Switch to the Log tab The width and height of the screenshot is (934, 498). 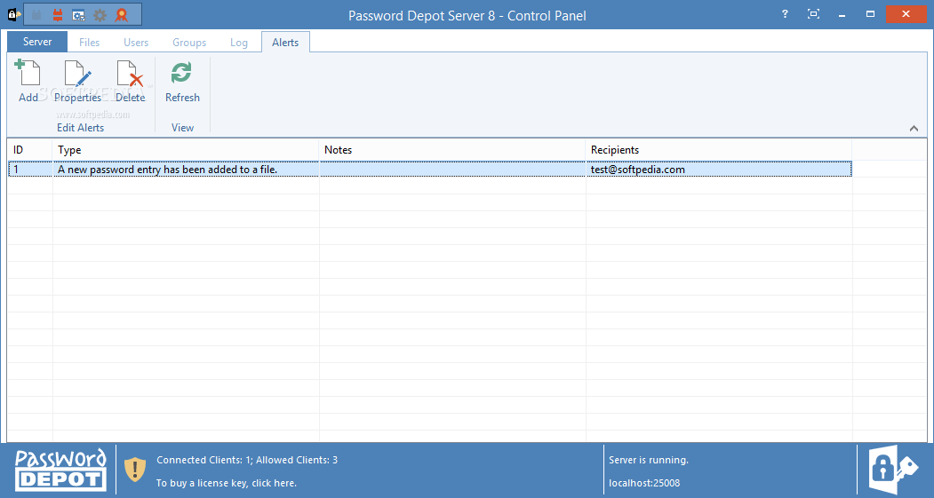tap(239, 43)
